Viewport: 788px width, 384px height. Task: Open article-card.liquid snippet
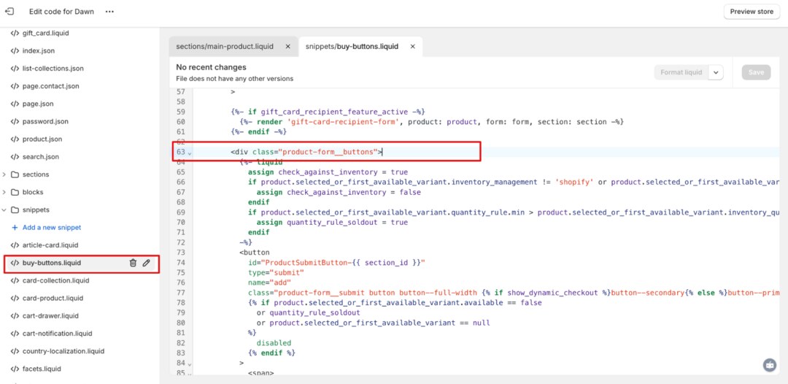pos(50,245)
